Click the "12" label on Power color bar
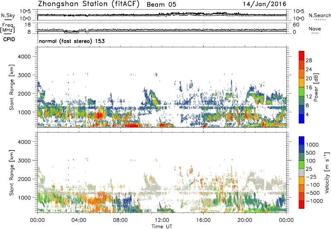 (309, 97)
